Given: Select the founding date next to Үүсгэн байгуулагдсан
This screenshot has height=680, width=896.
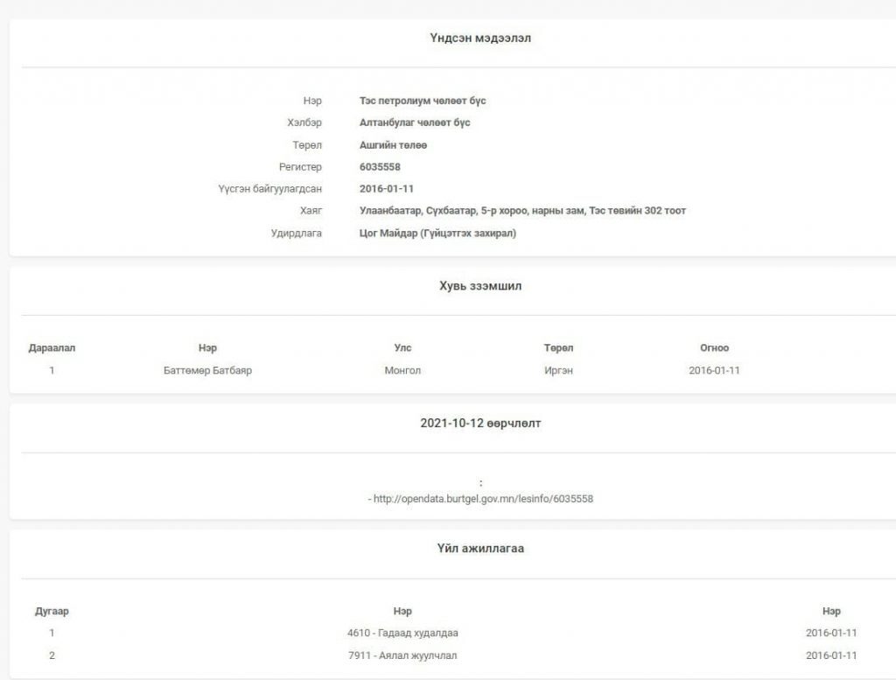Looking at the screenshot, I should (386, 189).
